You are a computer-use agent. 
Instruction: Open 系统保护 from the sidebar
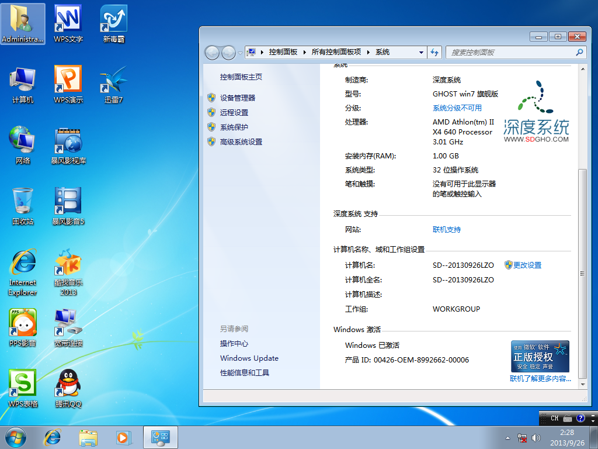(x=234, y=127)
